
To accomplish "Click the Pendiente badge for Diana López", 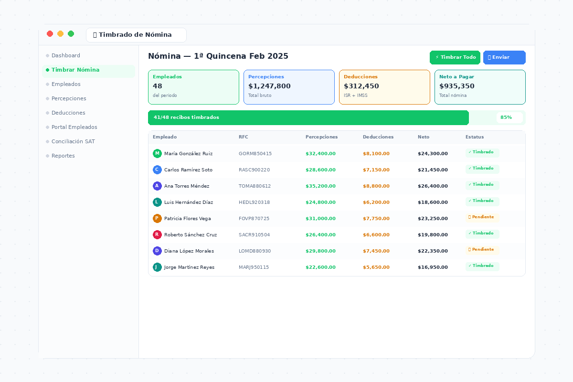I will (482, 250).
